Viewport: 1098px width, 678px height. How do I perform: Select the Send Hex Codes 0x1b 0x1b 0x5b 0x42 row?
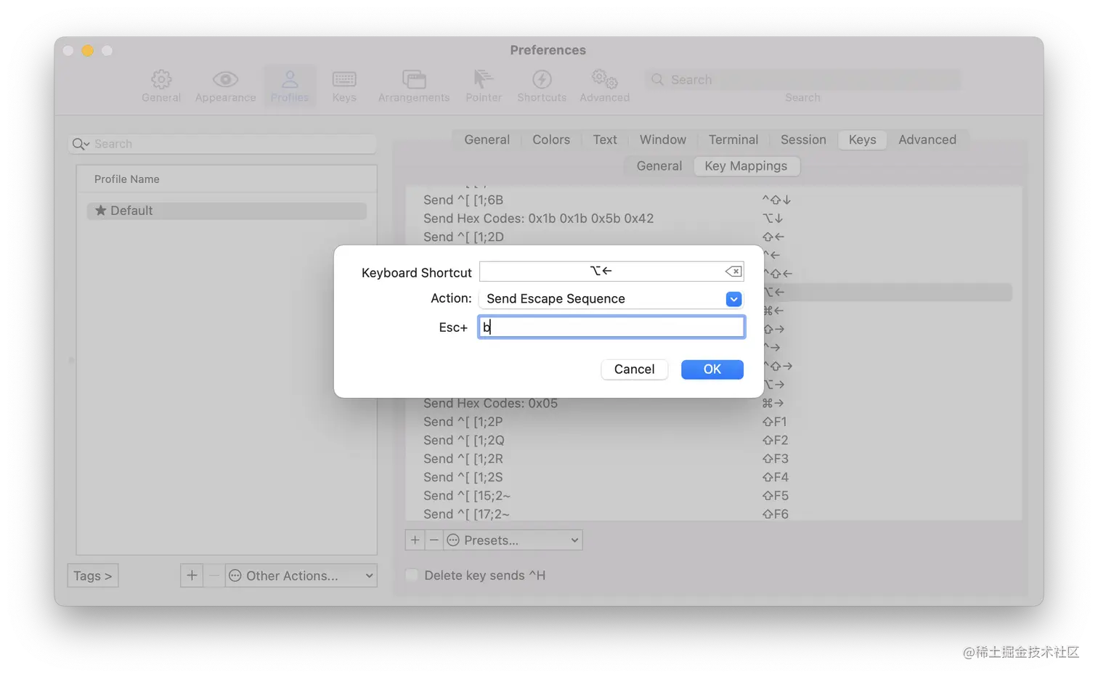[713, 218]
